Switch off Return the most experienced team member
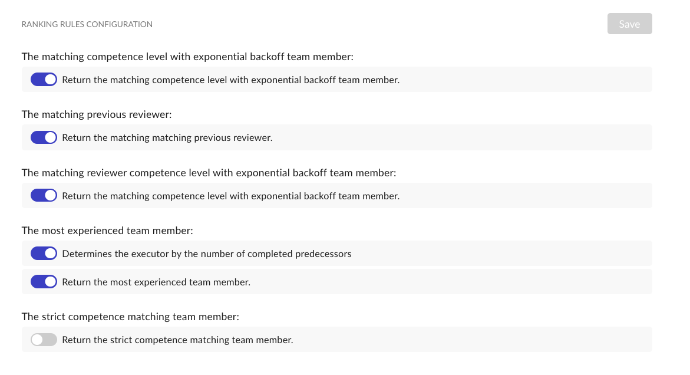This screenshot has height=375, width=690. [x=44, y=282]
